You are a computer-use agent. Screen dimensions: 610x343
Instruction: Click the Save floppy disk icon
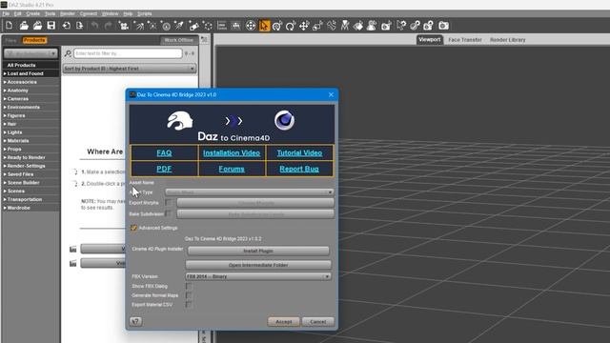[x=51, y=26]
